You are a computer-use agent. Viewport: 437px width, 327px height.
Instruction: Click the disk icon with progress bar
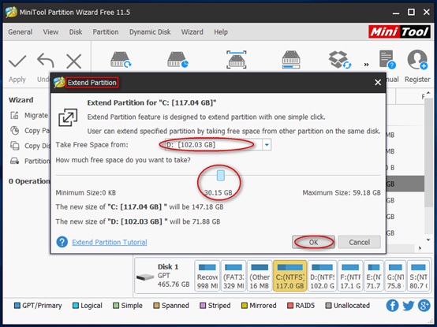coord(291,60)
